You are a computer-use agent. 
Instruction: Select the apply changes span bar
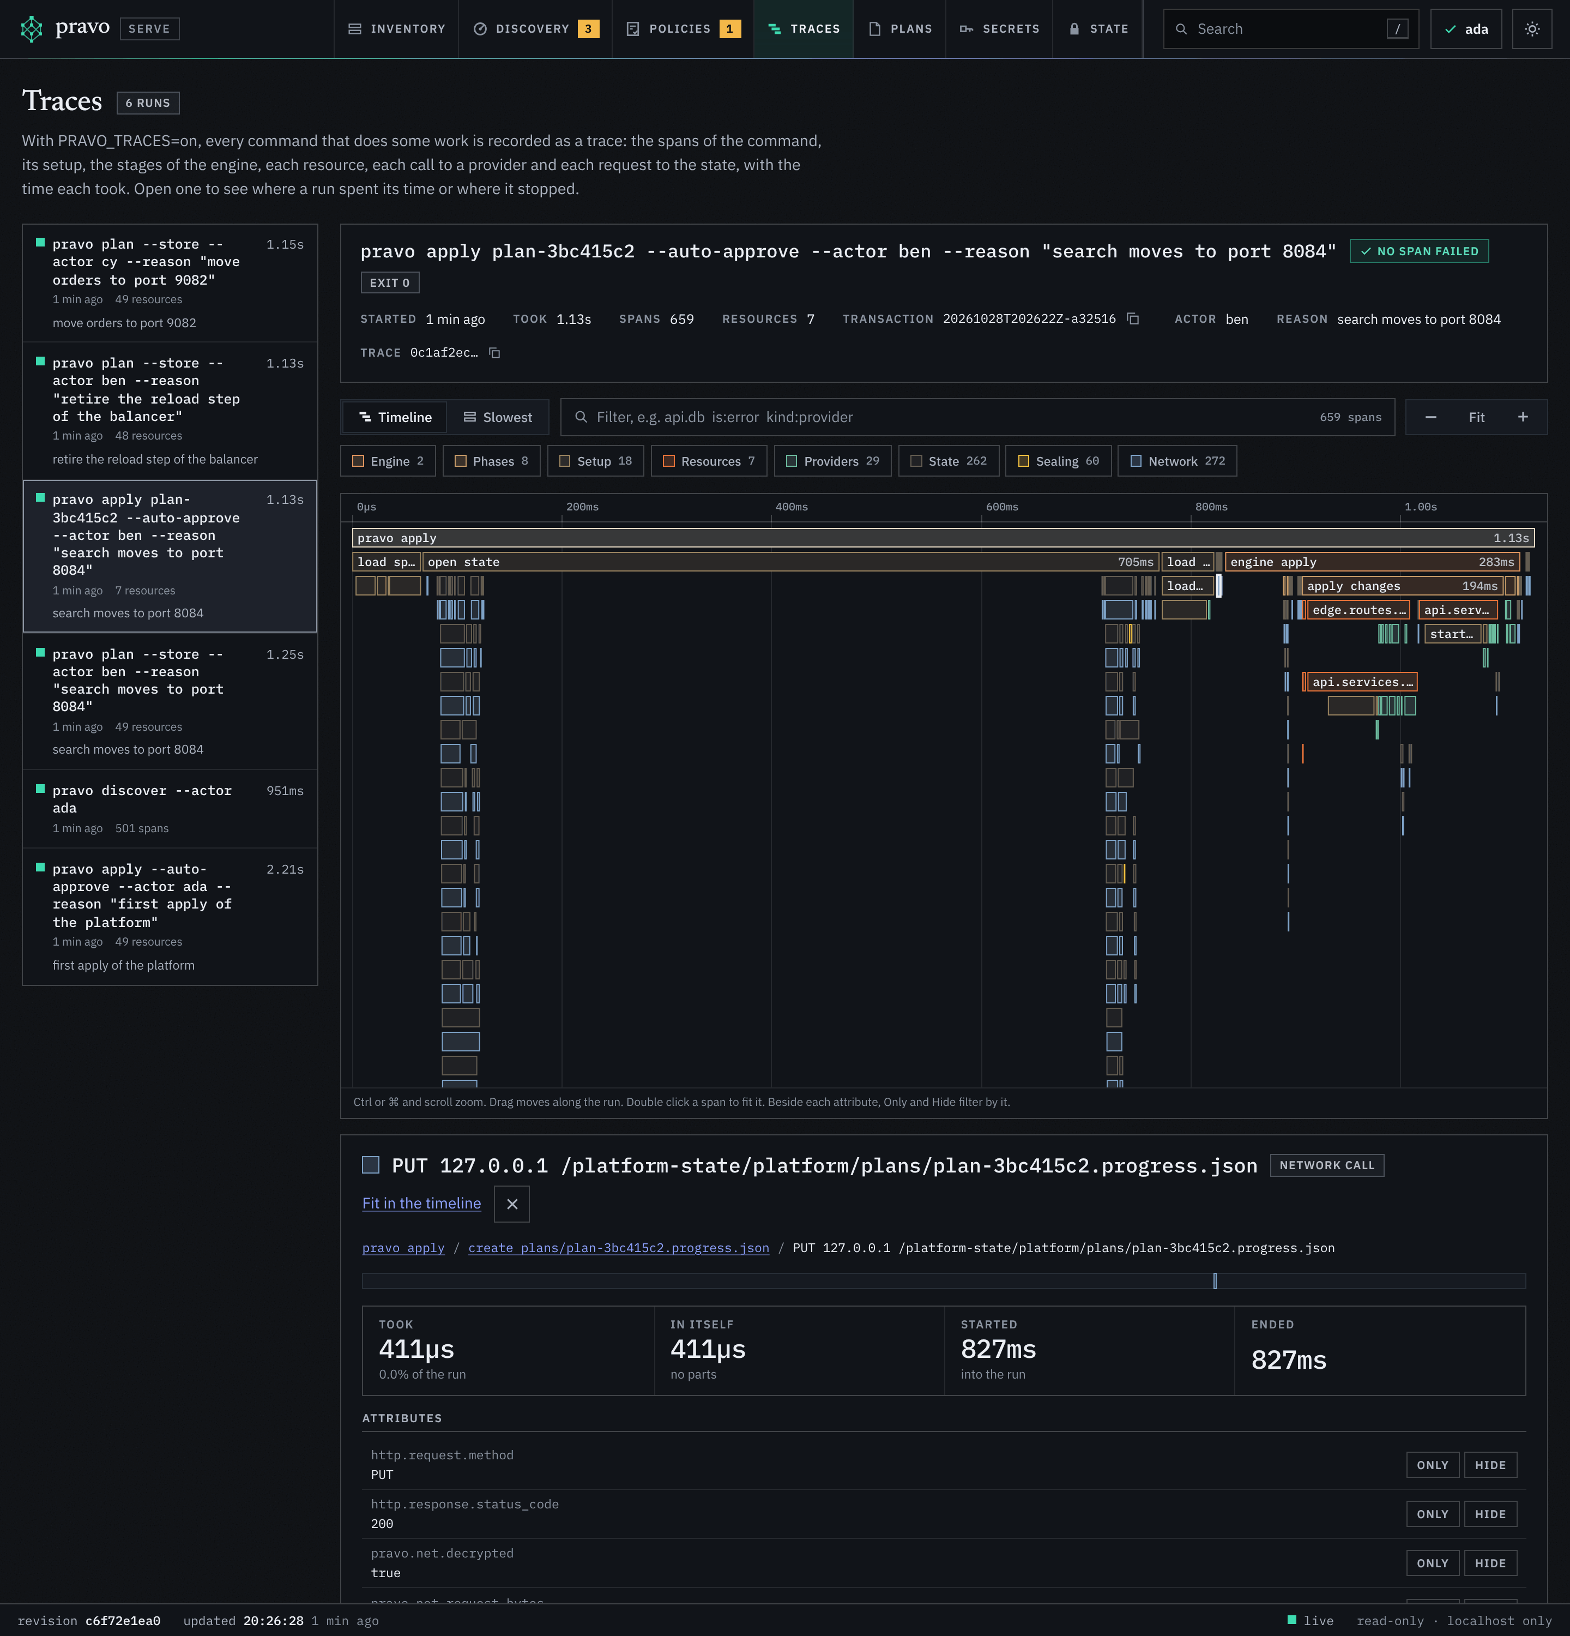[1402, 586]
